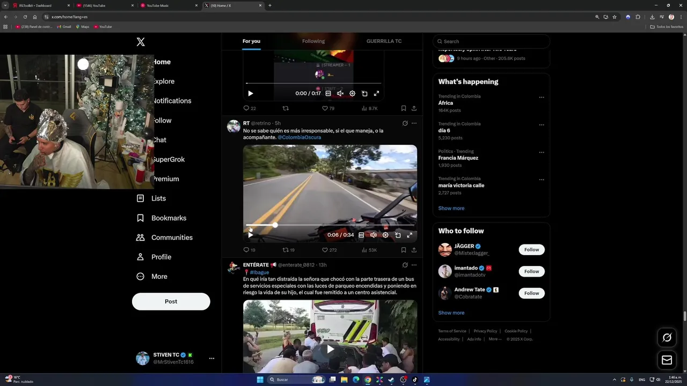Screen dimensions: 687x386
Task: Open the #Ibague hashtag link
Action: (x=259, y=272)
